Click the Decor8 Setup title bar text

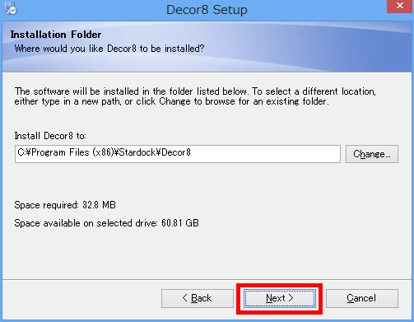(x=207, y=10)
